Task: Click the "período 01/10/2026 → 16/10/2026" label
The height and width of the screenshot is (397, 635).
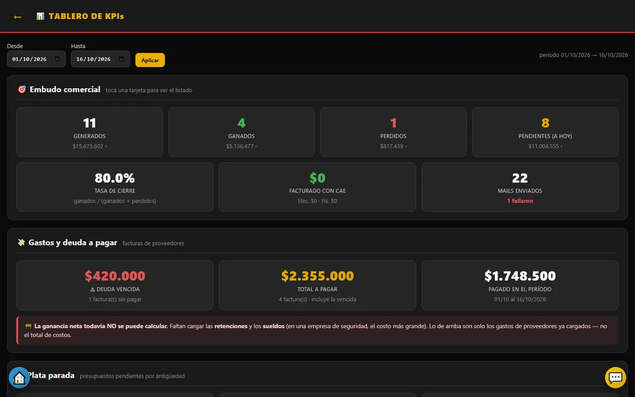Action: coord(584,55)
